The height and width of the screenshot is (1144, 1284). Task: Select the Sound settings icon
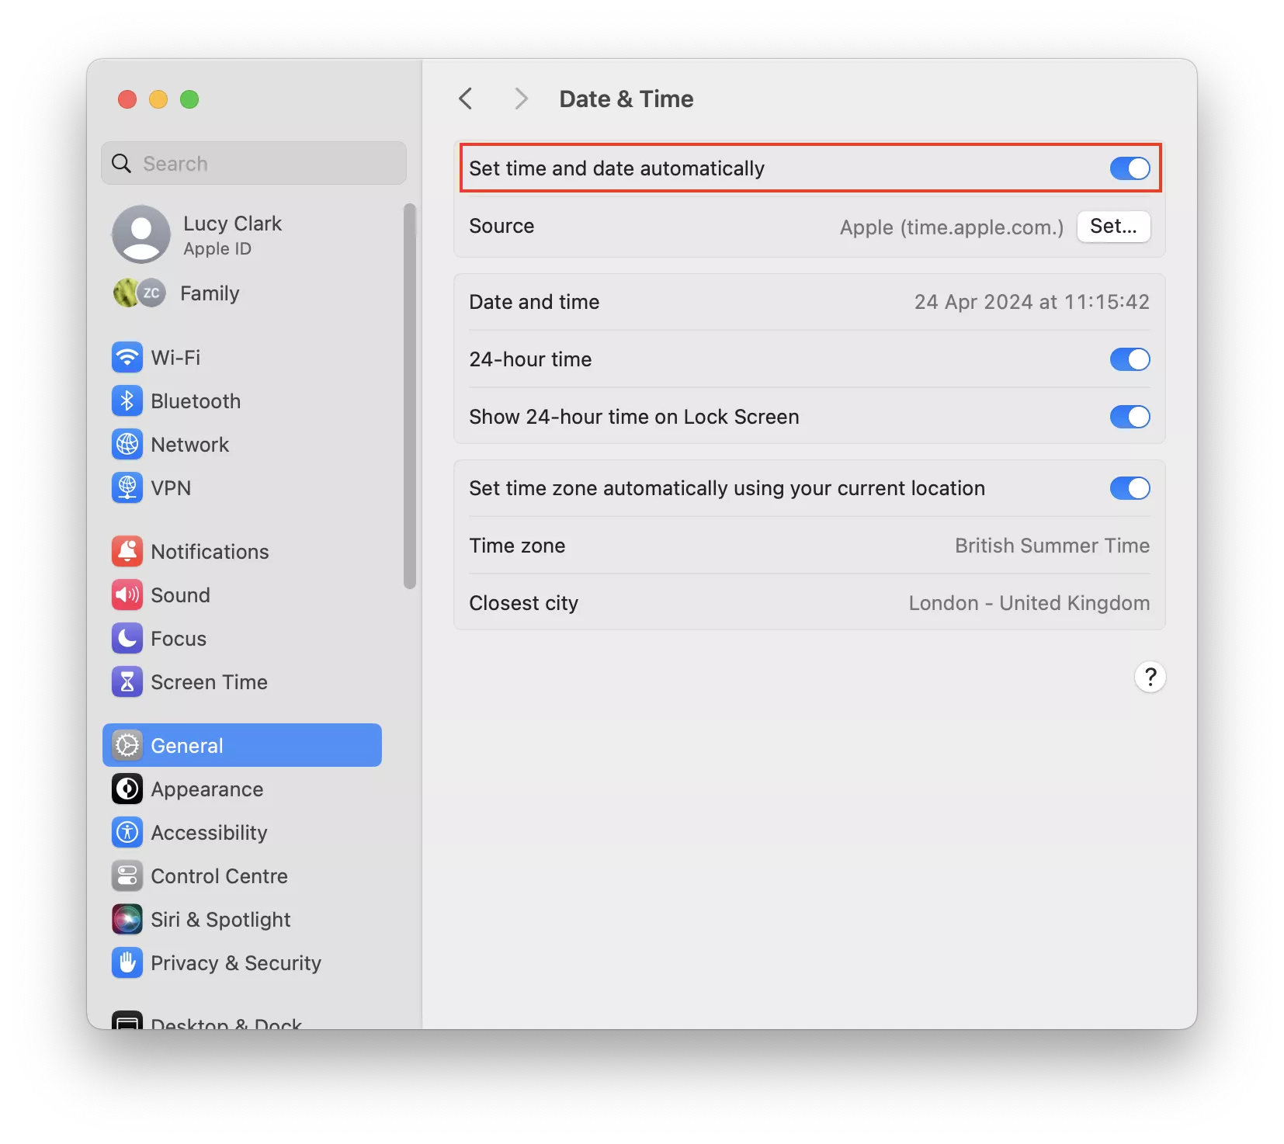127,595
